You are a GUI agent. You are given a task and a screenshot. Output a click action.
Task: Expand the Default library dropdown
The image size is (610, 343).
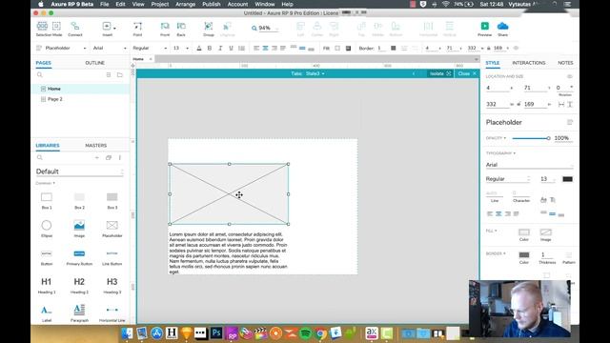[x=80, y=171]
